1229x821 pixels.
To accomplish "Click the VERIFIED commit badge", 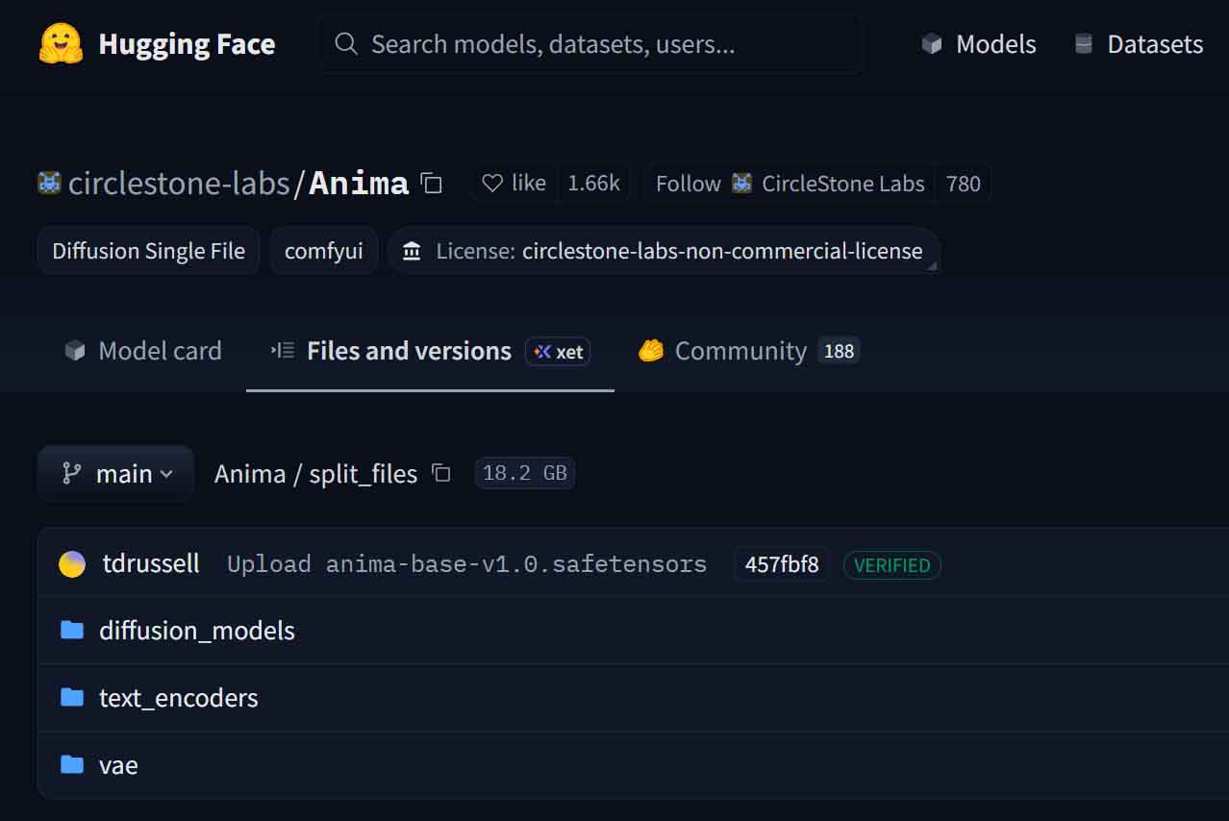I will click(891, 565).
